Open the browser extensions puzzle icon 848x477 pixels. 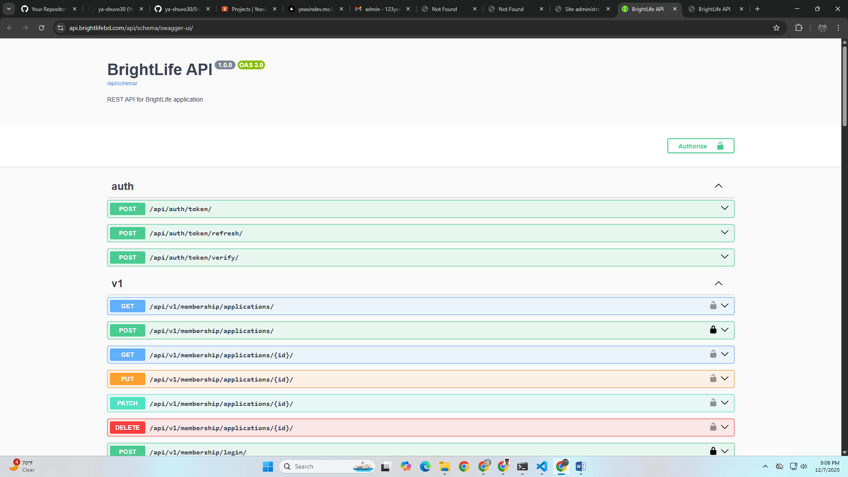pyautogui.click(x=799, y=27)
